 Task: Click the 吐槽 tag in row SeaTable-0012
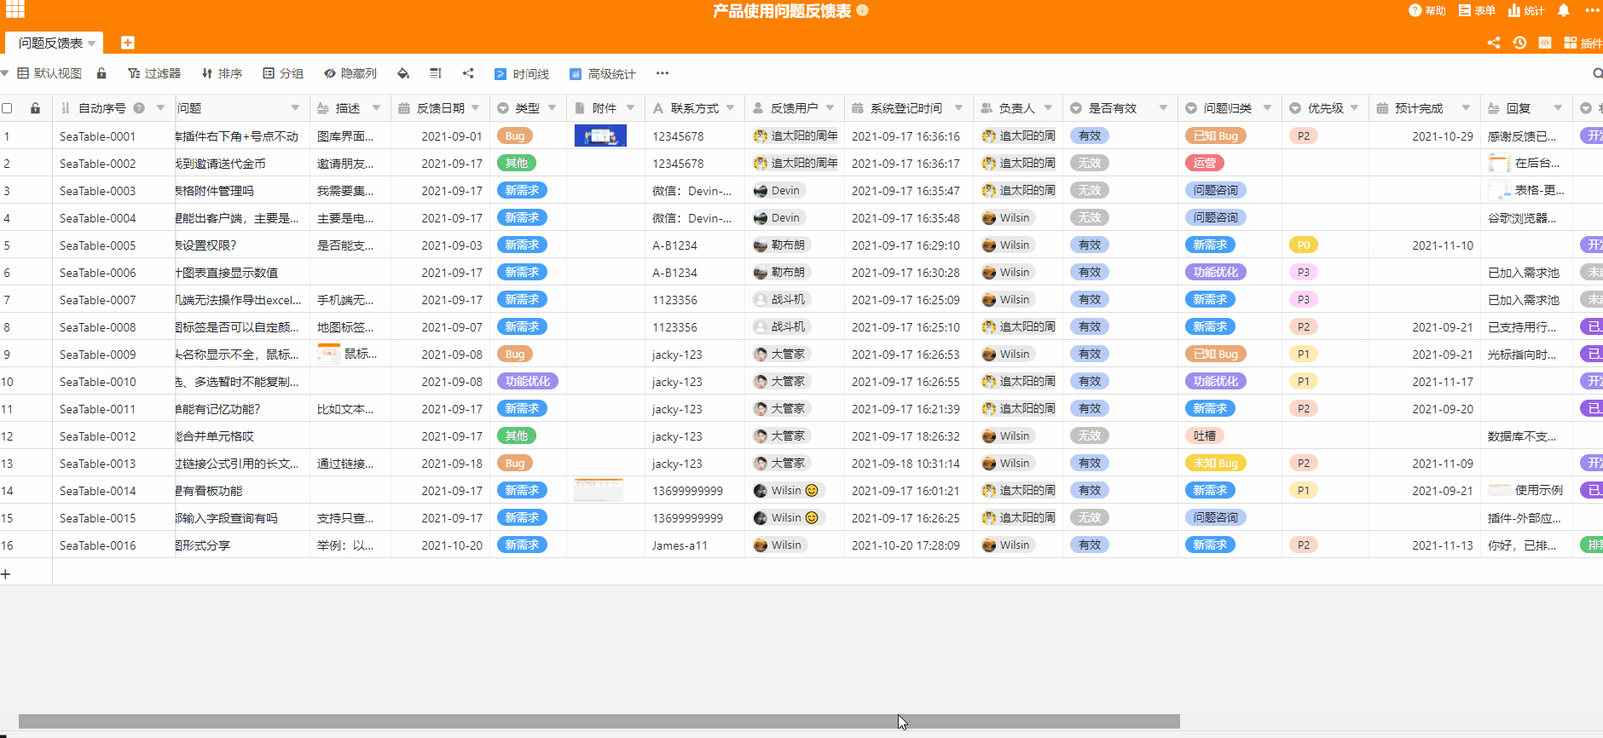[x=1205, y=435]
